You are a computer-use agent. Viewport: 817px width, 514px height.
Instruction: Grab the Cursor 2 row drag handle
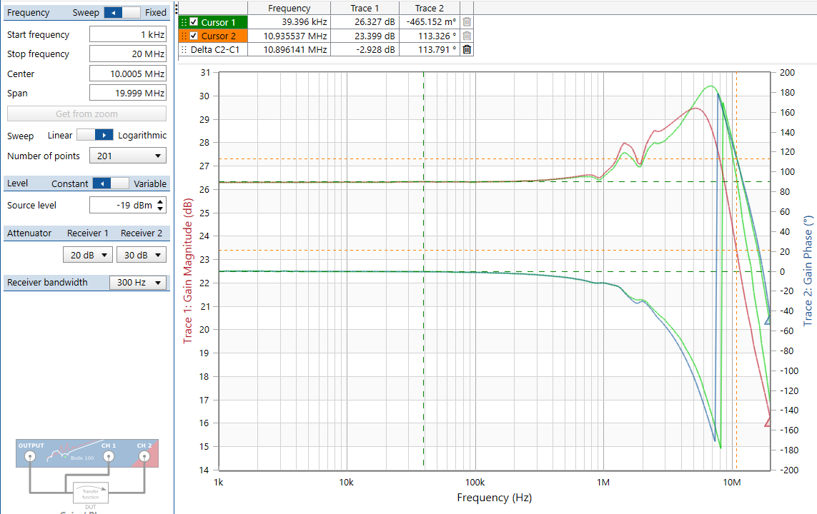(x=184, y=36)
